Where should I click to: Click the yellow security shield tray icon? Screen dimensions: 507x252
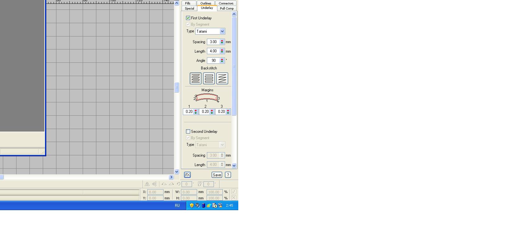[x=192, y=205]
